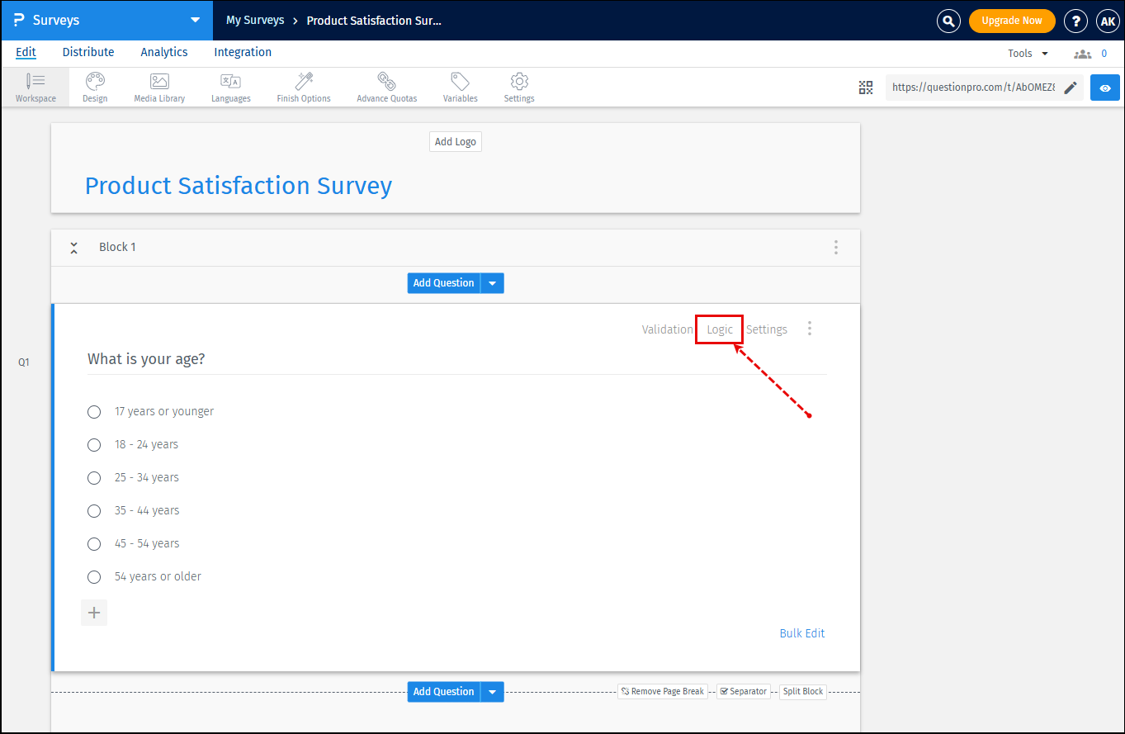Open survey Settings from the toolbar
This screenshot has width=1125, height=734.
[x=518, y=87]
